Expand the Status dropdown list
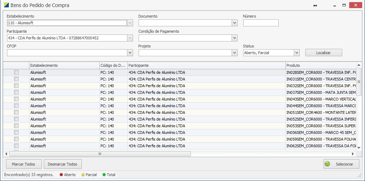This screenshot has height=181, width=365. coord(297,53)
